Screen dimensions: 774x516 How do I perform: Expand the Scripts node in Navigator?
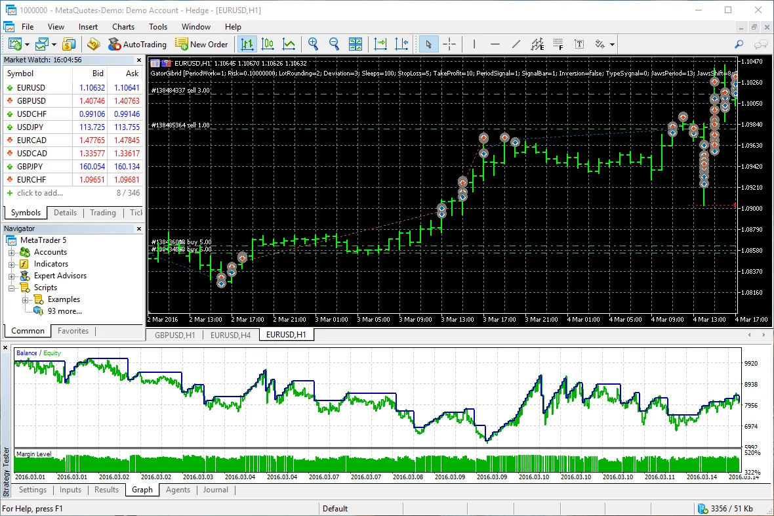[11, 287]
